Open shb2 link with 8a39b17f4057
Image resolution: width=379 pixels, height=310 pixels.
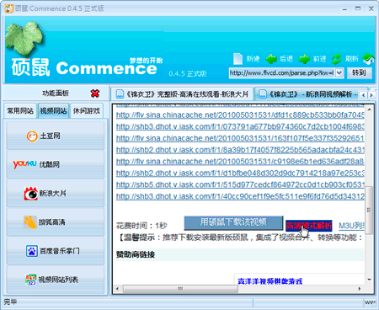point(240,150)
